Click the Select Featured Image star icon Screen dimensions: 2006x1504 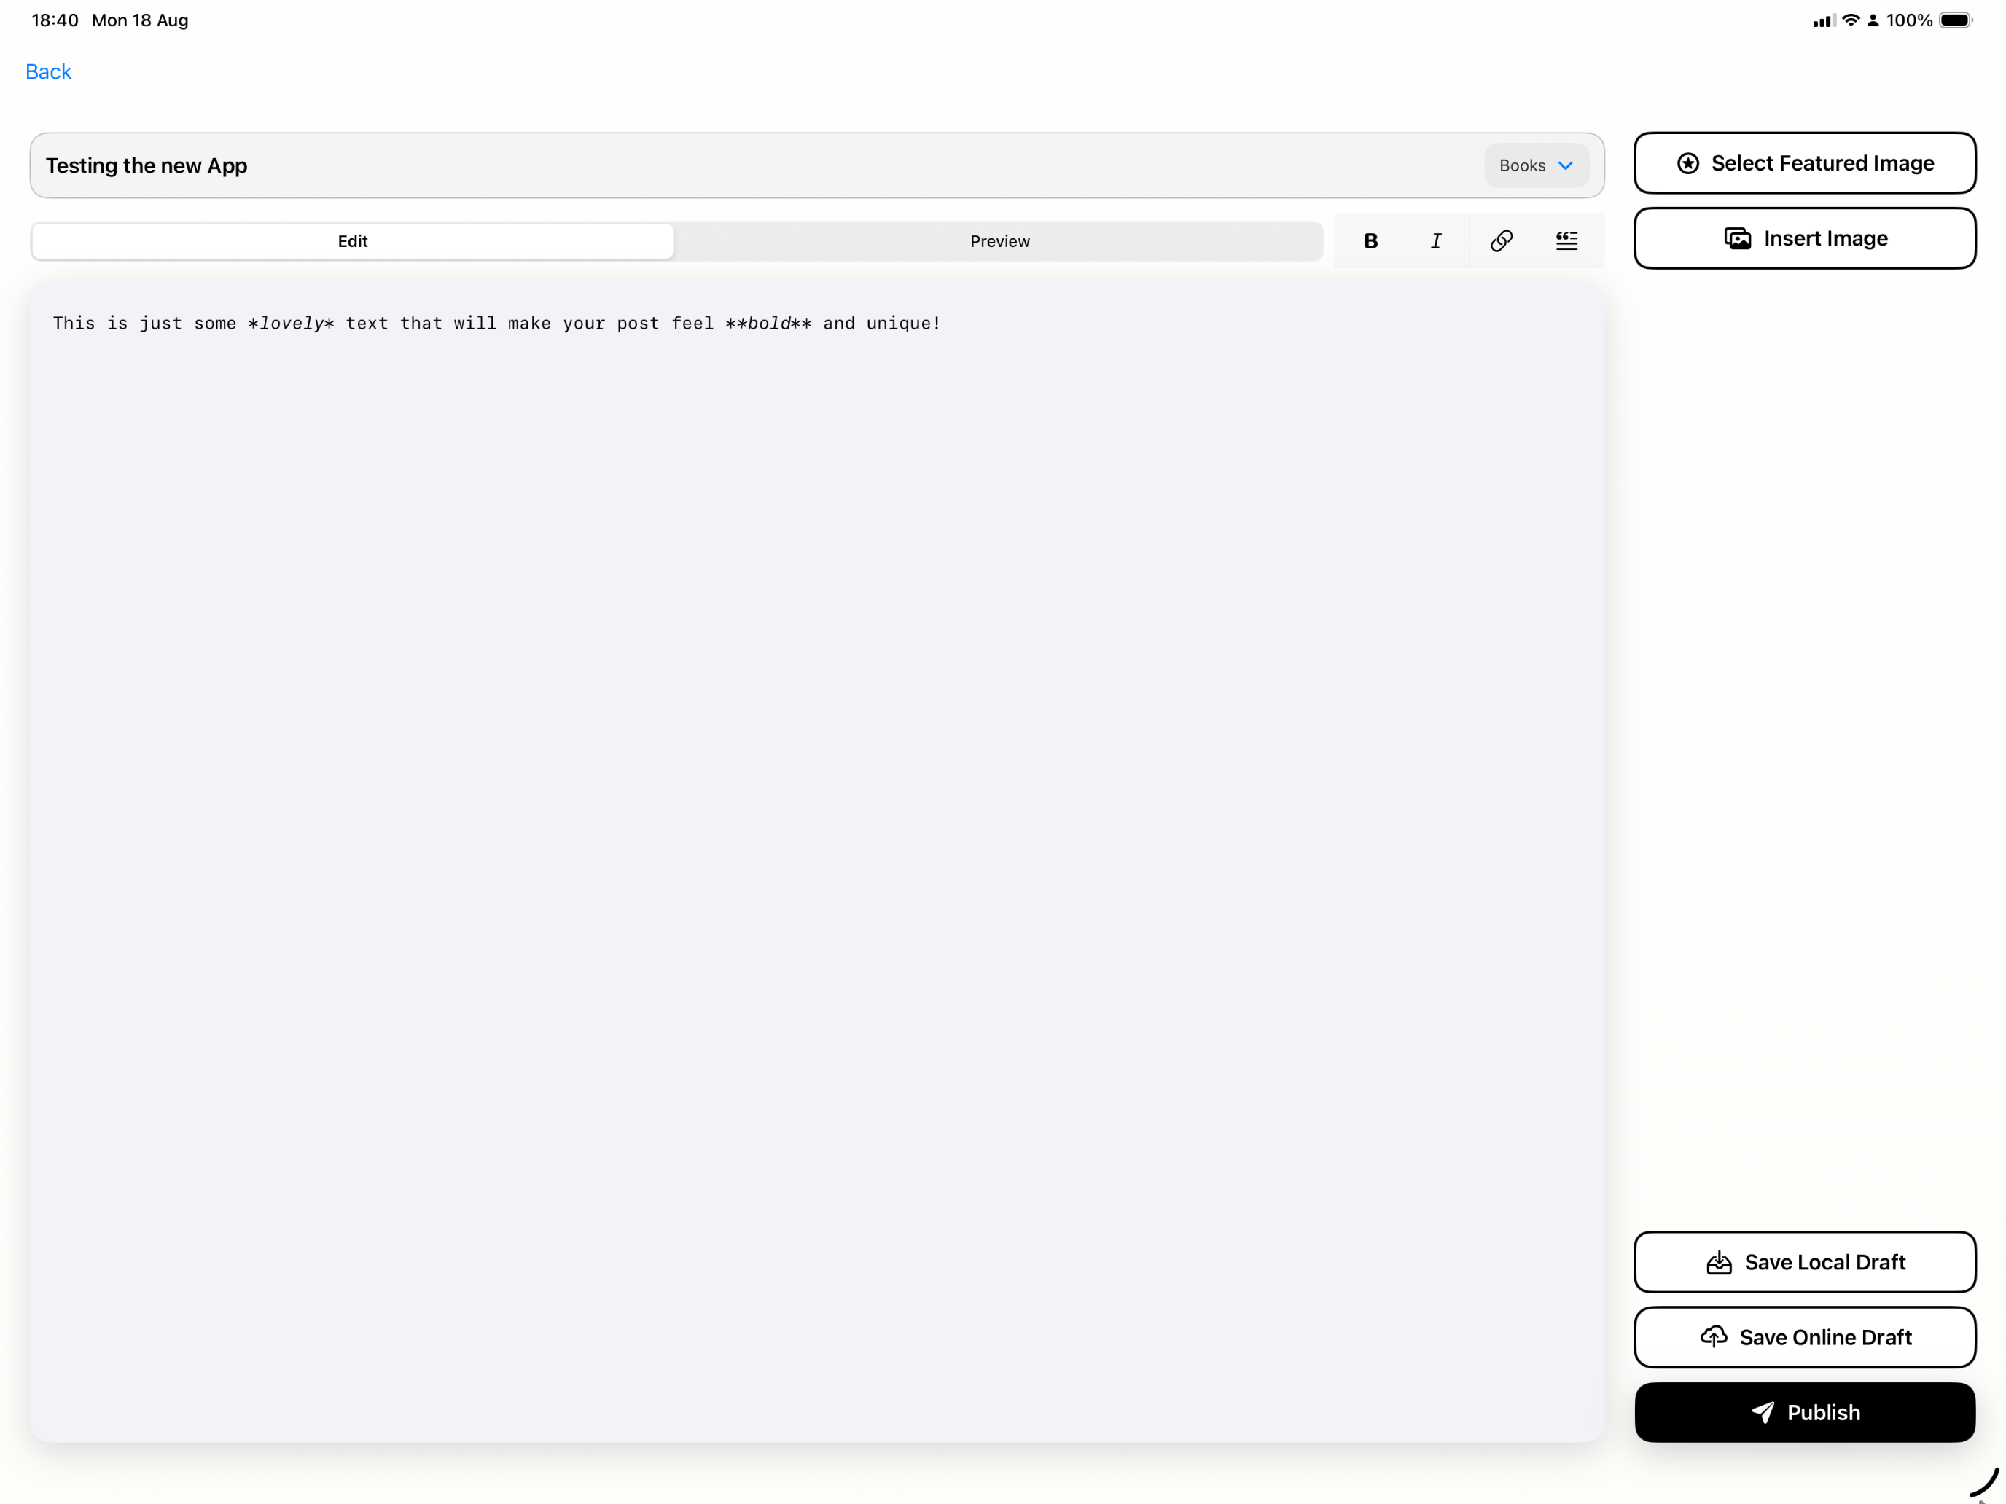point(1687,163)
